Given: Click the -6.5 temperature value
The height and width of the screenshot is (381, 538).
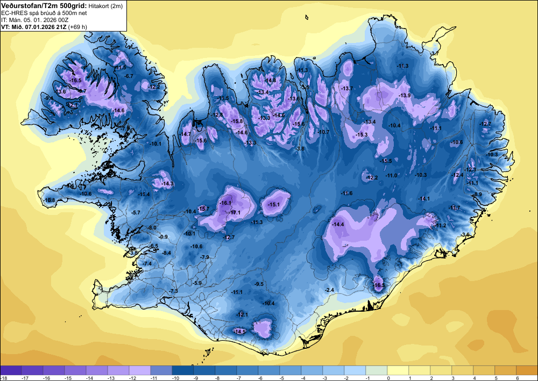Looking at the screenshot, I should click(x=154, y=246).
